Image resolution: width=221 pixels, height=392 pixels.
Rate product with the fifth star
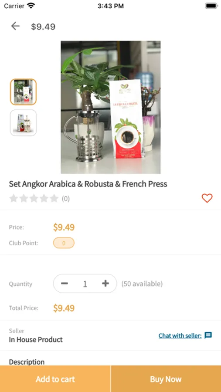[54, 199]
